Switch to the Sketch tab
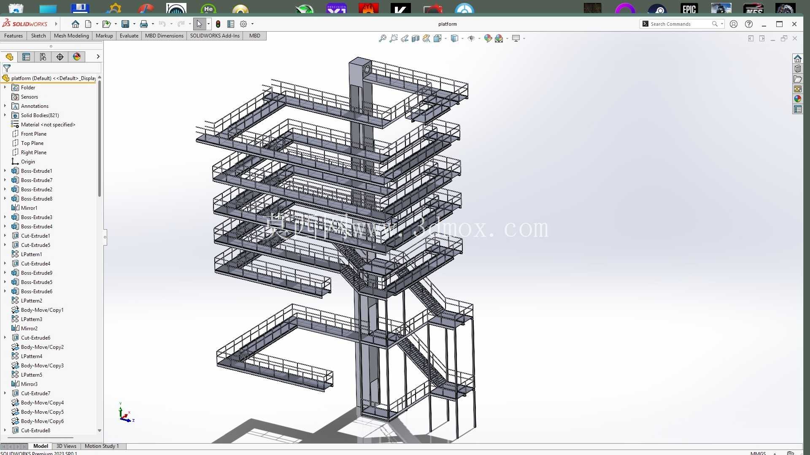 click(38, 36)
